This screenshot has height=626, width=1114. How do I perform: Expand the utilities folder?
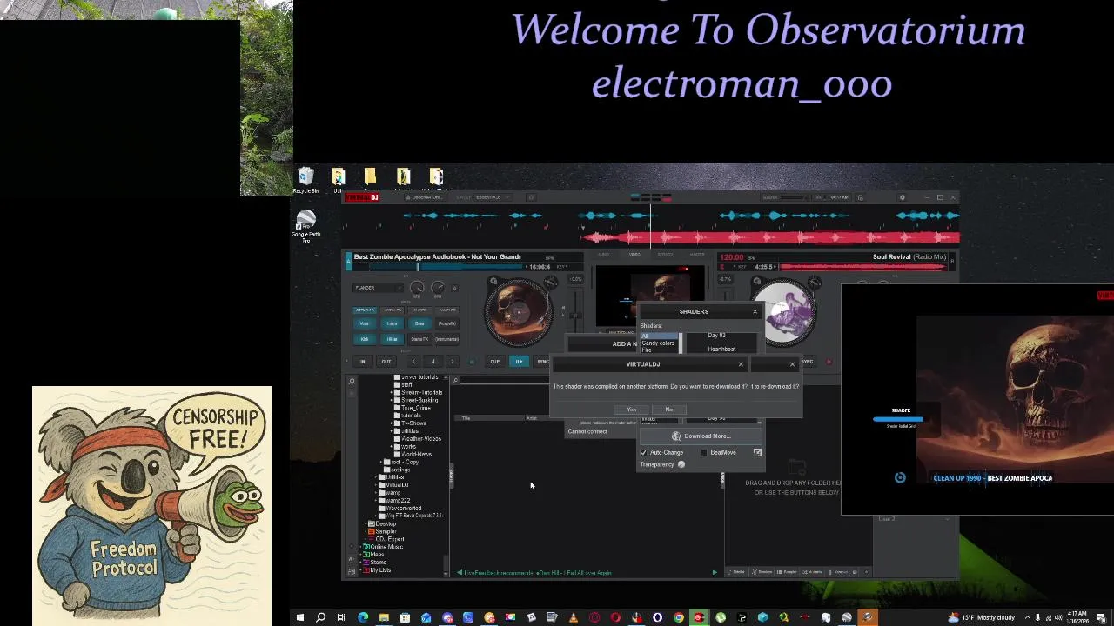pyautogui.click(x=392, y=430)
